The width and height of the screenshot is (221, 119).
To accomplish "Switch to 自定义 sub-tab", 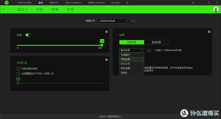I will [22, 9].
